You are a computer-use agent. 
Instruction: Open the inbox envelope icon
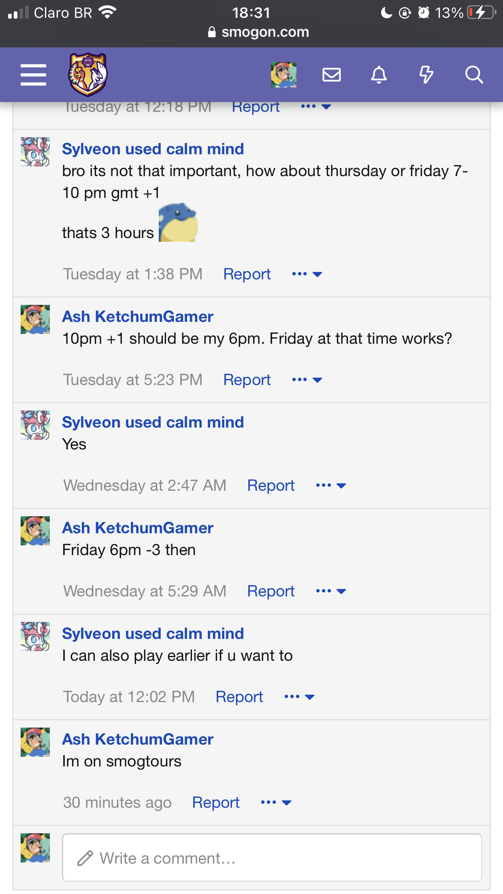pyautogui.click(x=331, y=75)
